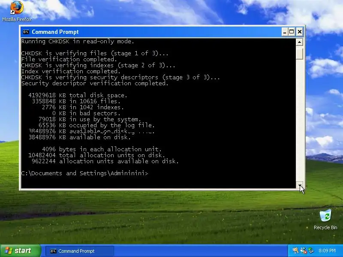The height and width of the screenshot is (257, 343).
Task: Open the Mozilla Firefox desktop shortcut
Action: [17, 12]
